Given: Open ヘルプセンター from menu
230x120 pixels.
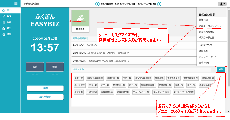Looking at the screenshot, I should [x=206, y=45].
